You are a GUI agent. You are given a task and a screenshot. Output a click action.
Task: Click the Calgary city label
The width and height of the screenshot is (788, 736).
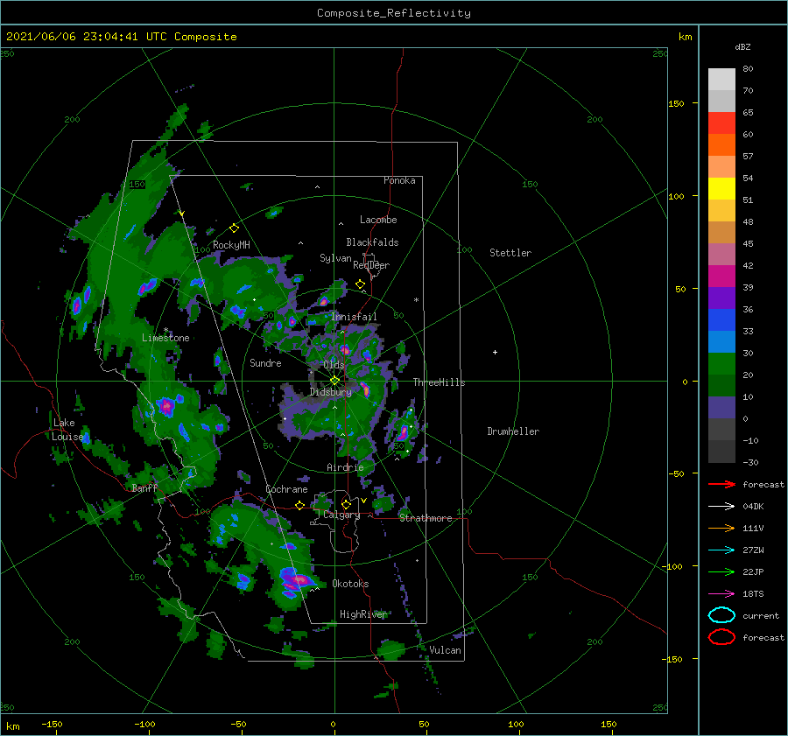coord(341,515)
